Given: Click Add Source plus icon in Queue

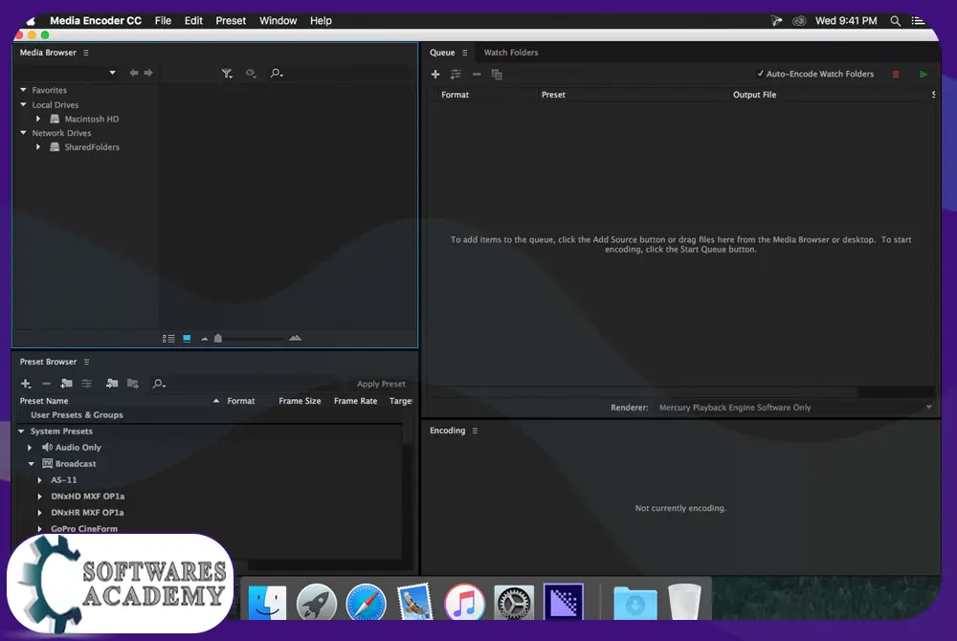Looking at the screenshot, I should click(x=435, y=74).
